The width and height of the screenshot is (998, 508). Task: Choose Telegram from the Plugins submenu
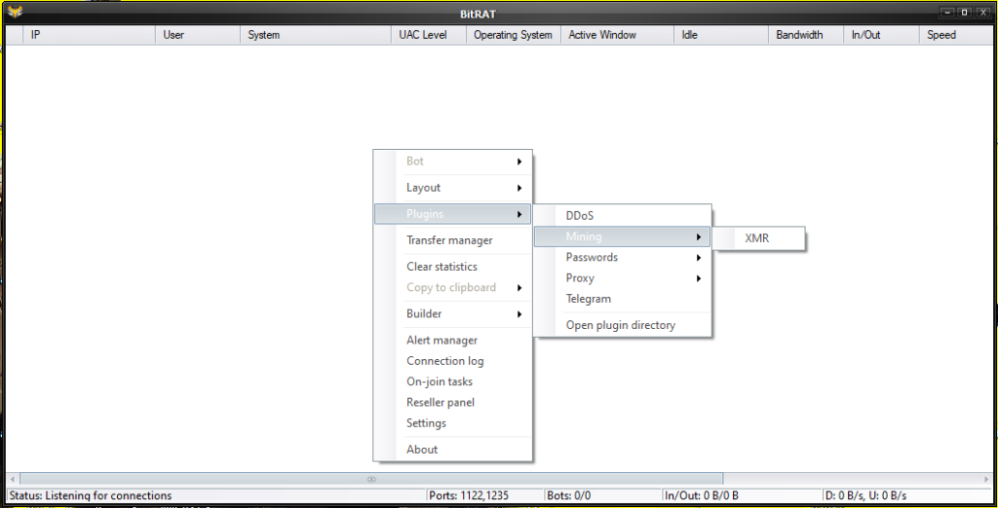coord(589,299)
